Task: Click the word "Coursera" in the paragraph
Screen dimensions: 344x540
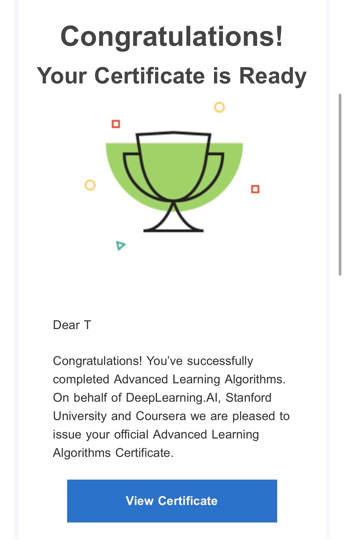Action: 161,416
